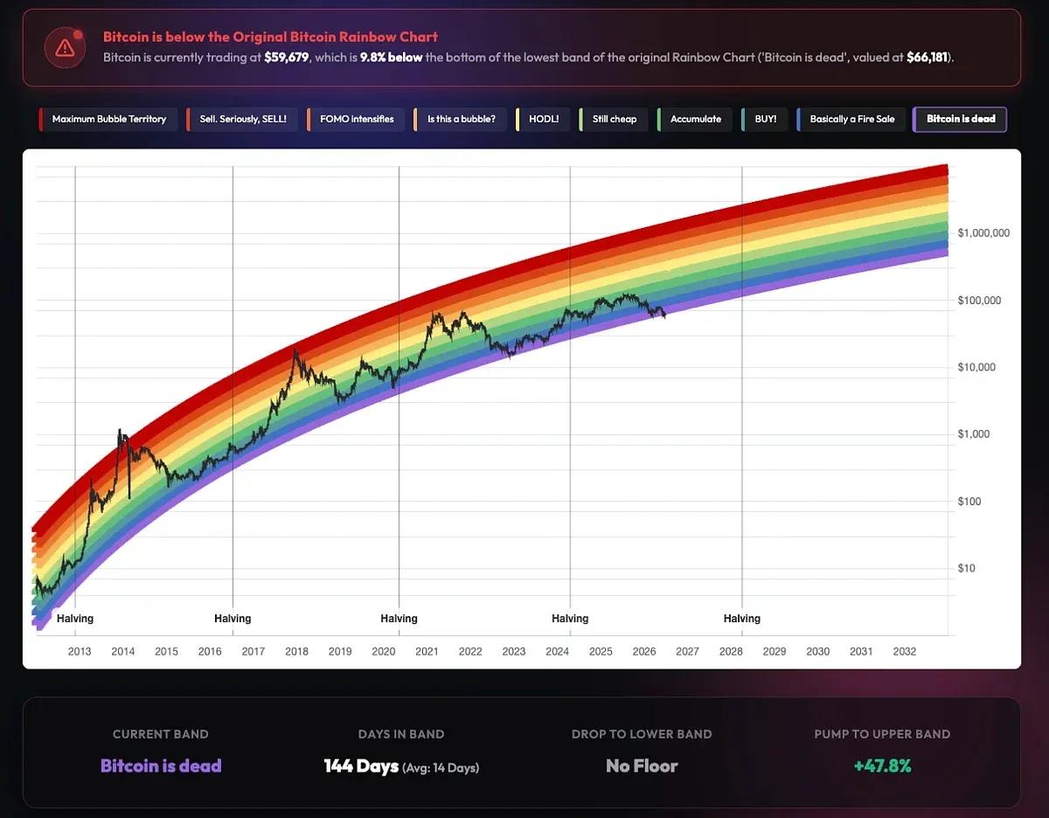1049x818 pixels.
Task: Toggle the Maximum Bubble Territory band
Action: [x=108, y=119]
